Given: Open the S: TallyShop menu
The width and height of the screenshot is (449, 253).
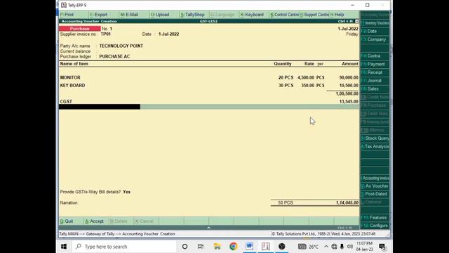Looking at the screenshot, I should [x=194, y=15].
